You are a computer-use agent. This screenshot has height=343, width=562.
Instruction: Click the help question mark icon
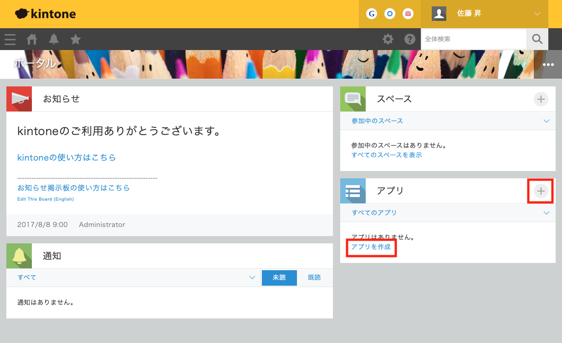[x=410, y=40]
